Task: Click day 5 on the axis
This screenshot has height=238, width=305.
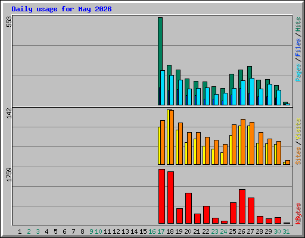Action: click(55, 231)
